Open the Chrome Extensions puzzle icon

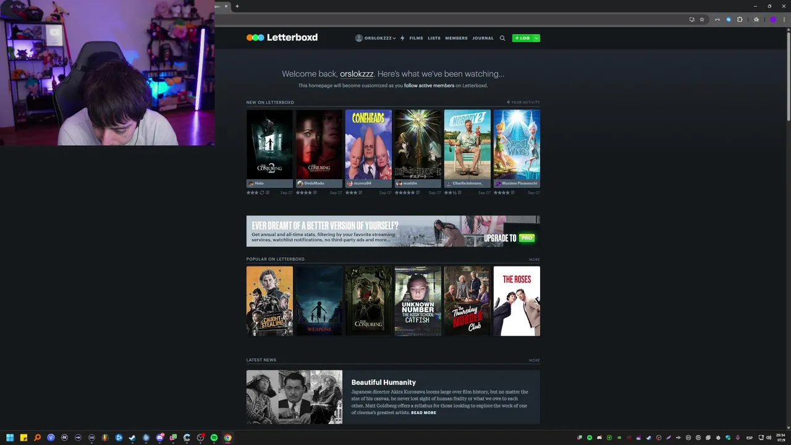pos(740,20)
